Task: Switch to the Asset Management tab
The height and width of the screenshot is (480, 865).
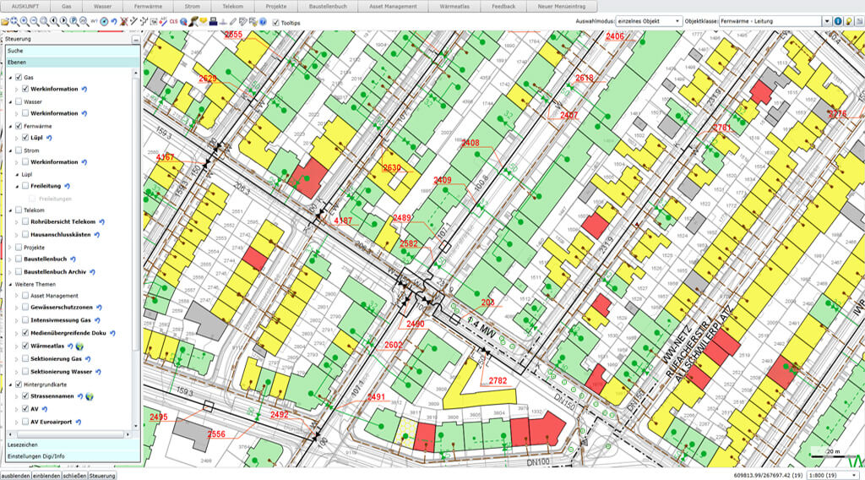Action: tap(393, 6)
